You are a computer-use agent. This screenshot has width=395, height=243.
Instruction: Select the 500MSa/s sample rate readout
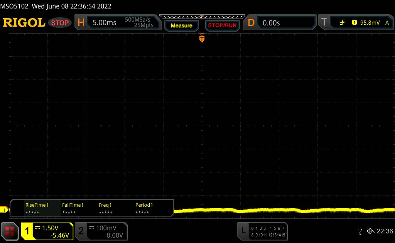138,20
